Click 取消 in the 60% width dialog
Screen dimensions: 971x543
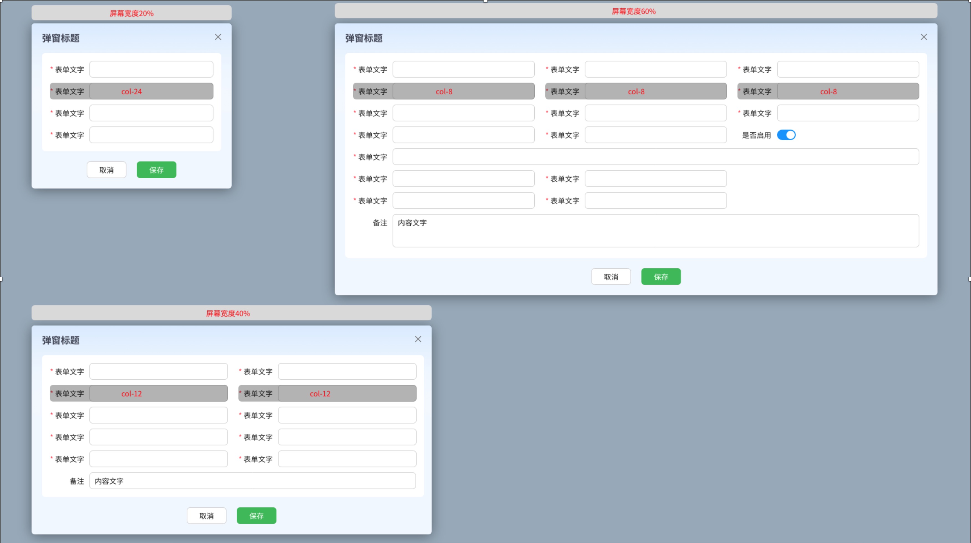pyautogui.click(x=611, y=276)
